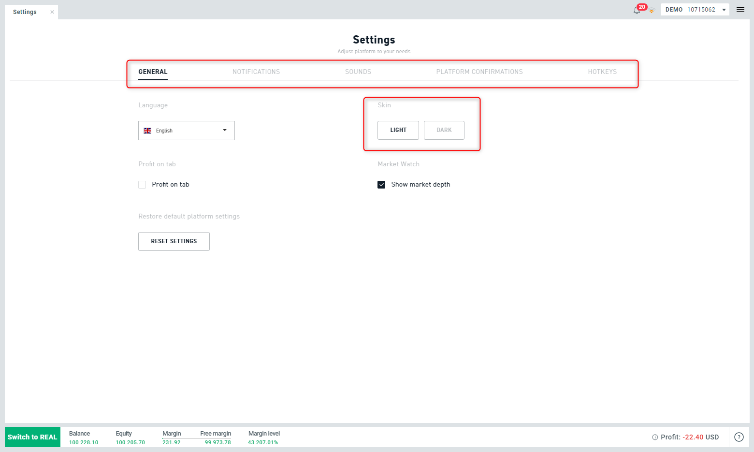
Task: Open the DEMO 10715062 account dropdown
Action: 695,10
